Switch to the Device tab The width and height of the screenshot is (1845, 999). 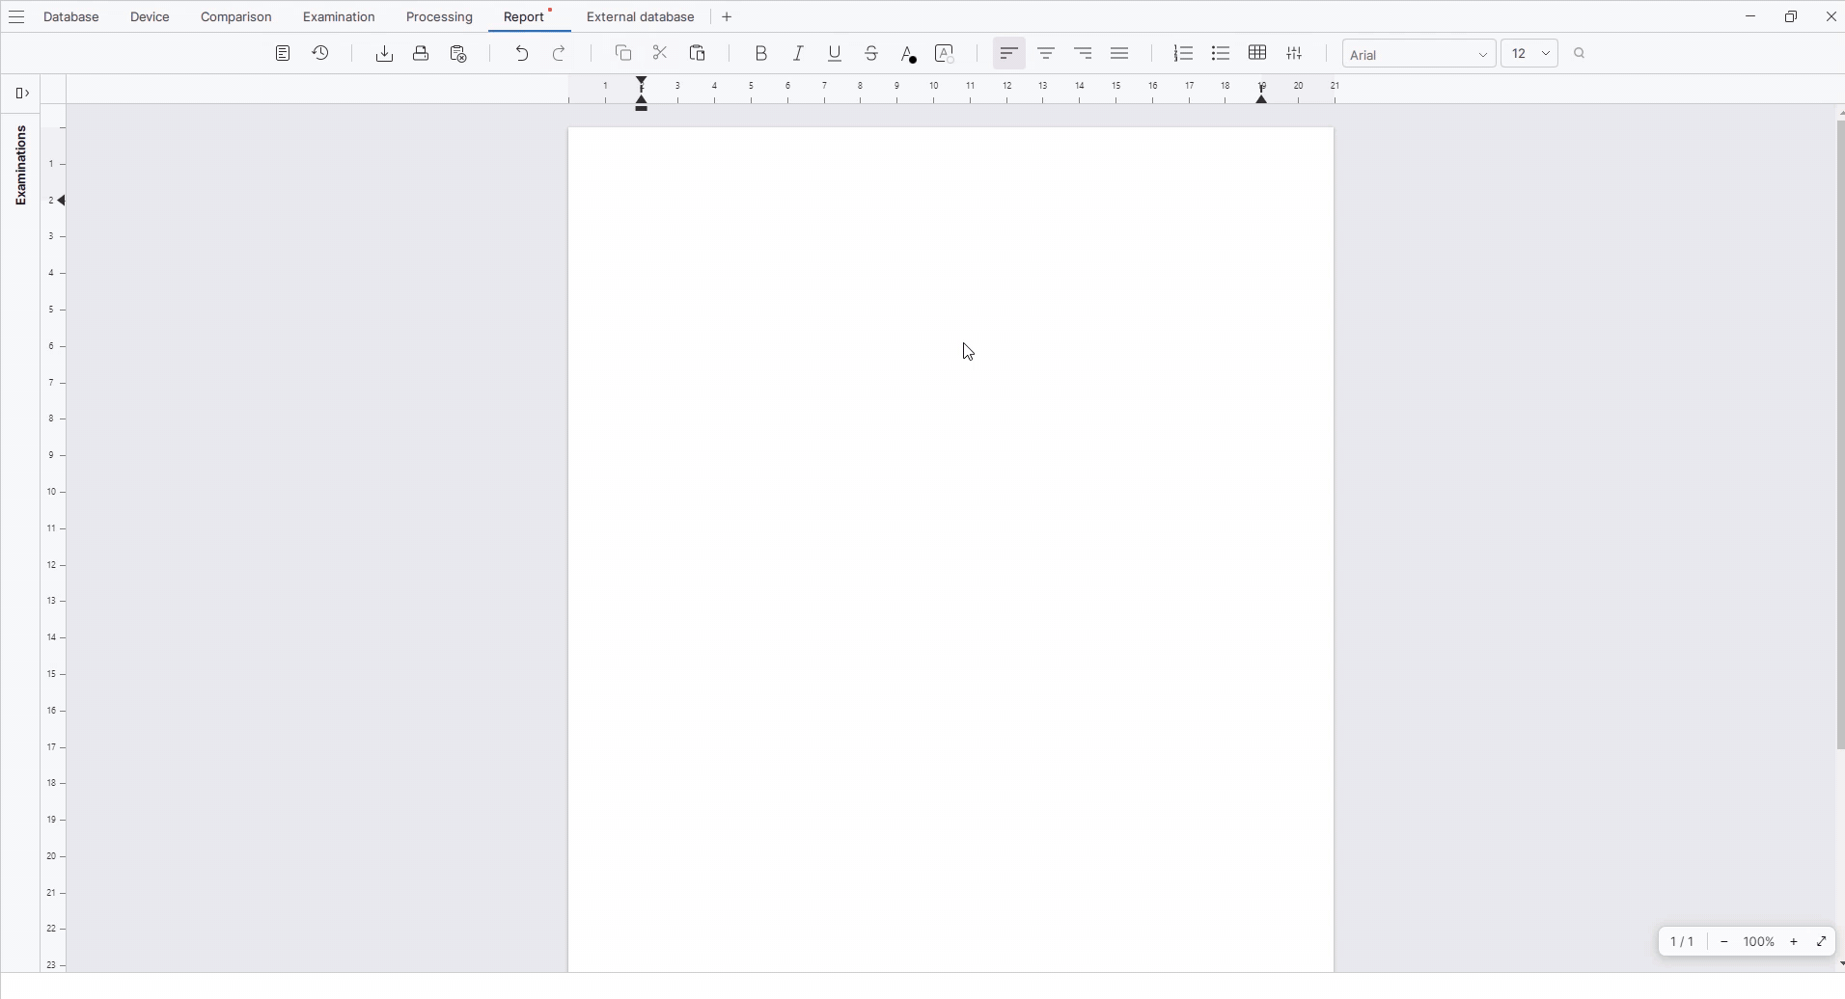click(151, 17)
